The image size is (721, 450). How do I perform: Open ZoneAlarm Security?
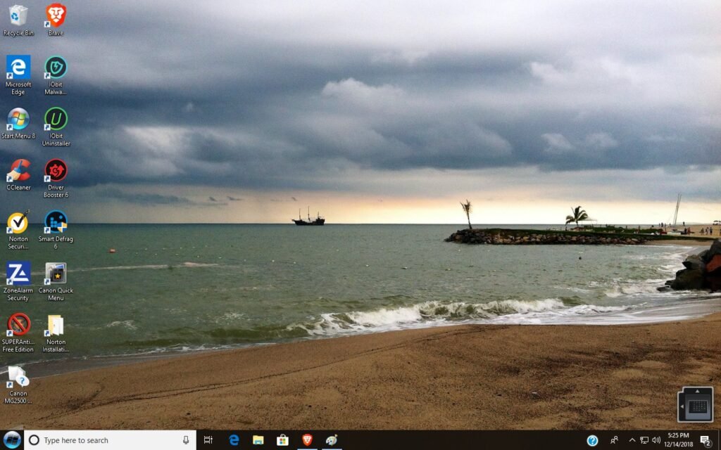coord(18,274)
